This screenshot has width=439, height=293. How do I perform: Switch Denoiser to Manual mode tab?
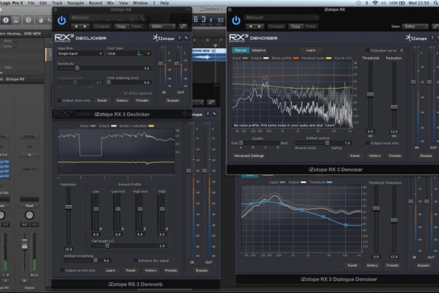[x=240, y=50]
